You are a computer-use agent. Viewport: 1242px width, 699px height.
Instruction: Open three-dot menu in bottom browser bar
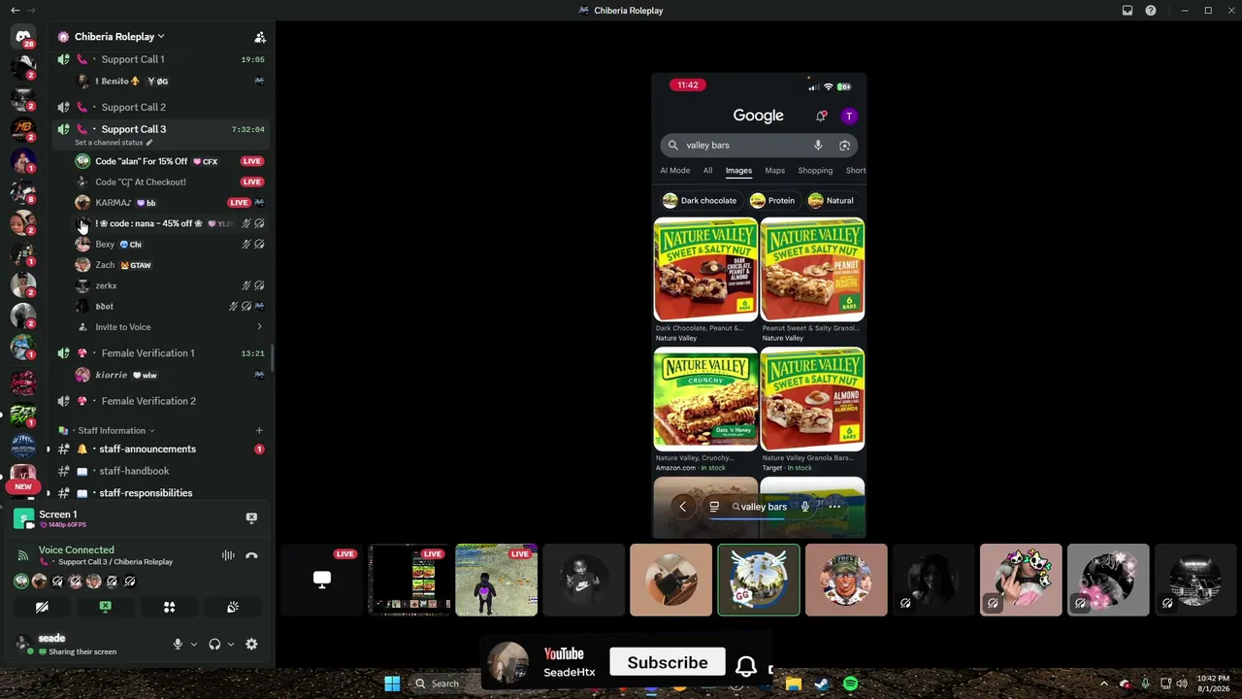[x=834, y=507]
